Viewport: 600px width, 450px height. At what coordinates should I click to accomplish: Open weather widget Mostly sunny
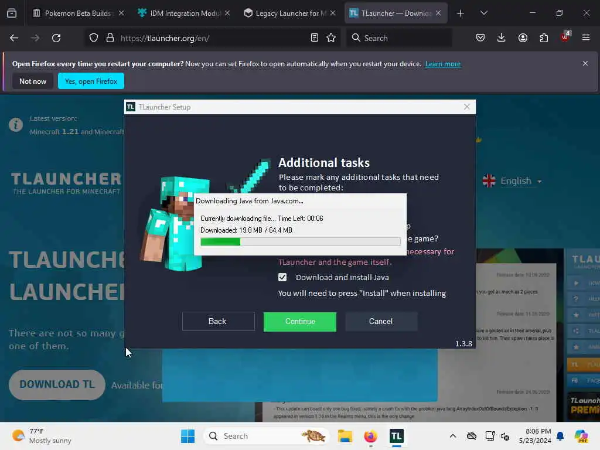tap(42, 436)
